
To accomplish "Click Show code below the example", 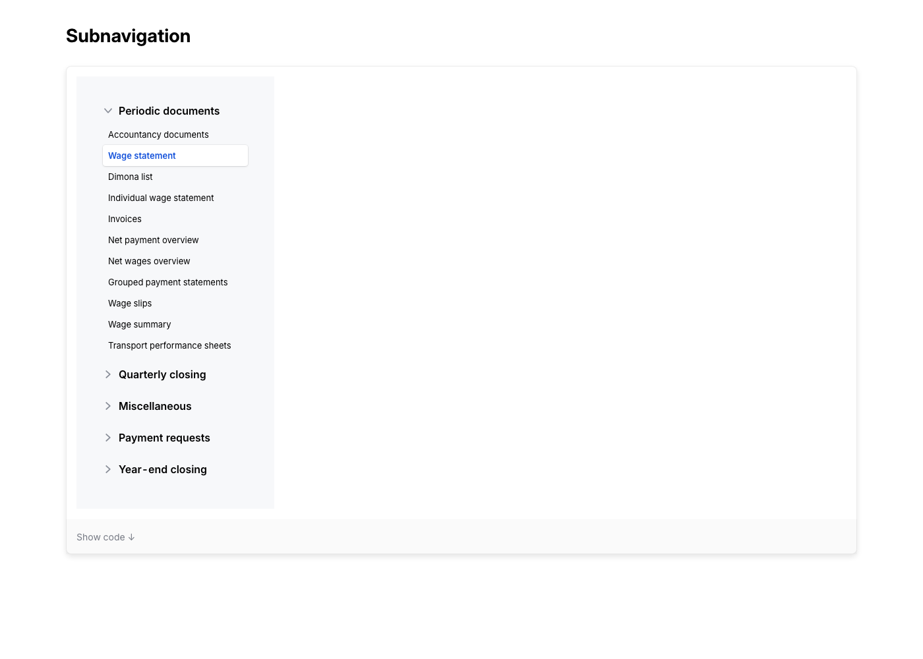I will (x=105, y=537).
